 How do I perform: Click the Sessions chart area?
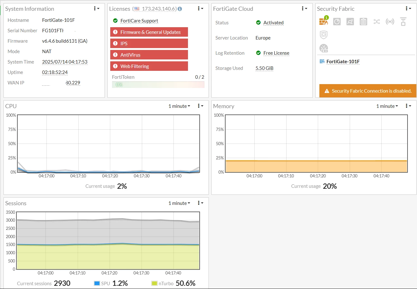(108, 241)
